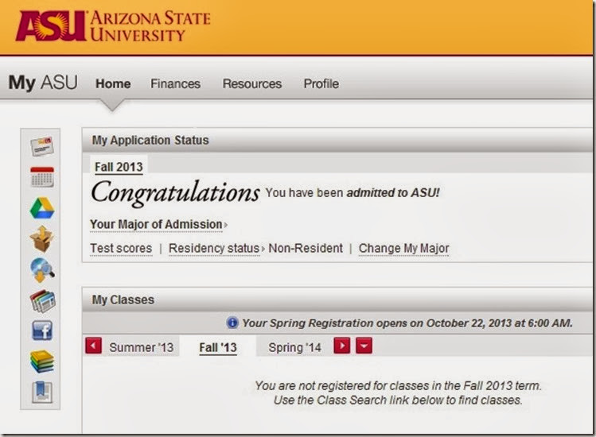The width and height of the screenshot is (596, 437).
Task: Open the calendar icon in sidebar
Action: point(41,177)
